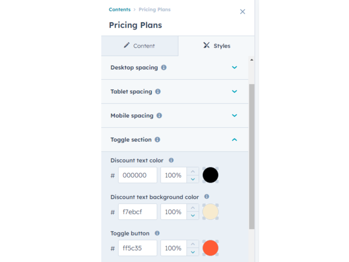Expand the Tablet spacing section

coord(234,91)
